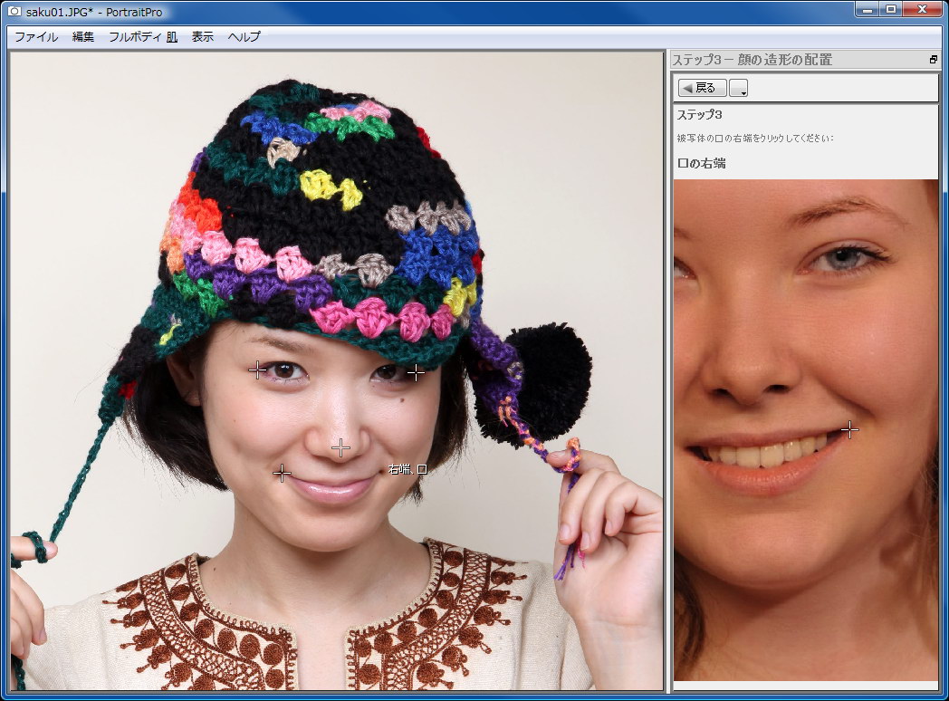
Task: Click the ステップ3ー顔の造形の配置 panel title
Action: point(752,60)
